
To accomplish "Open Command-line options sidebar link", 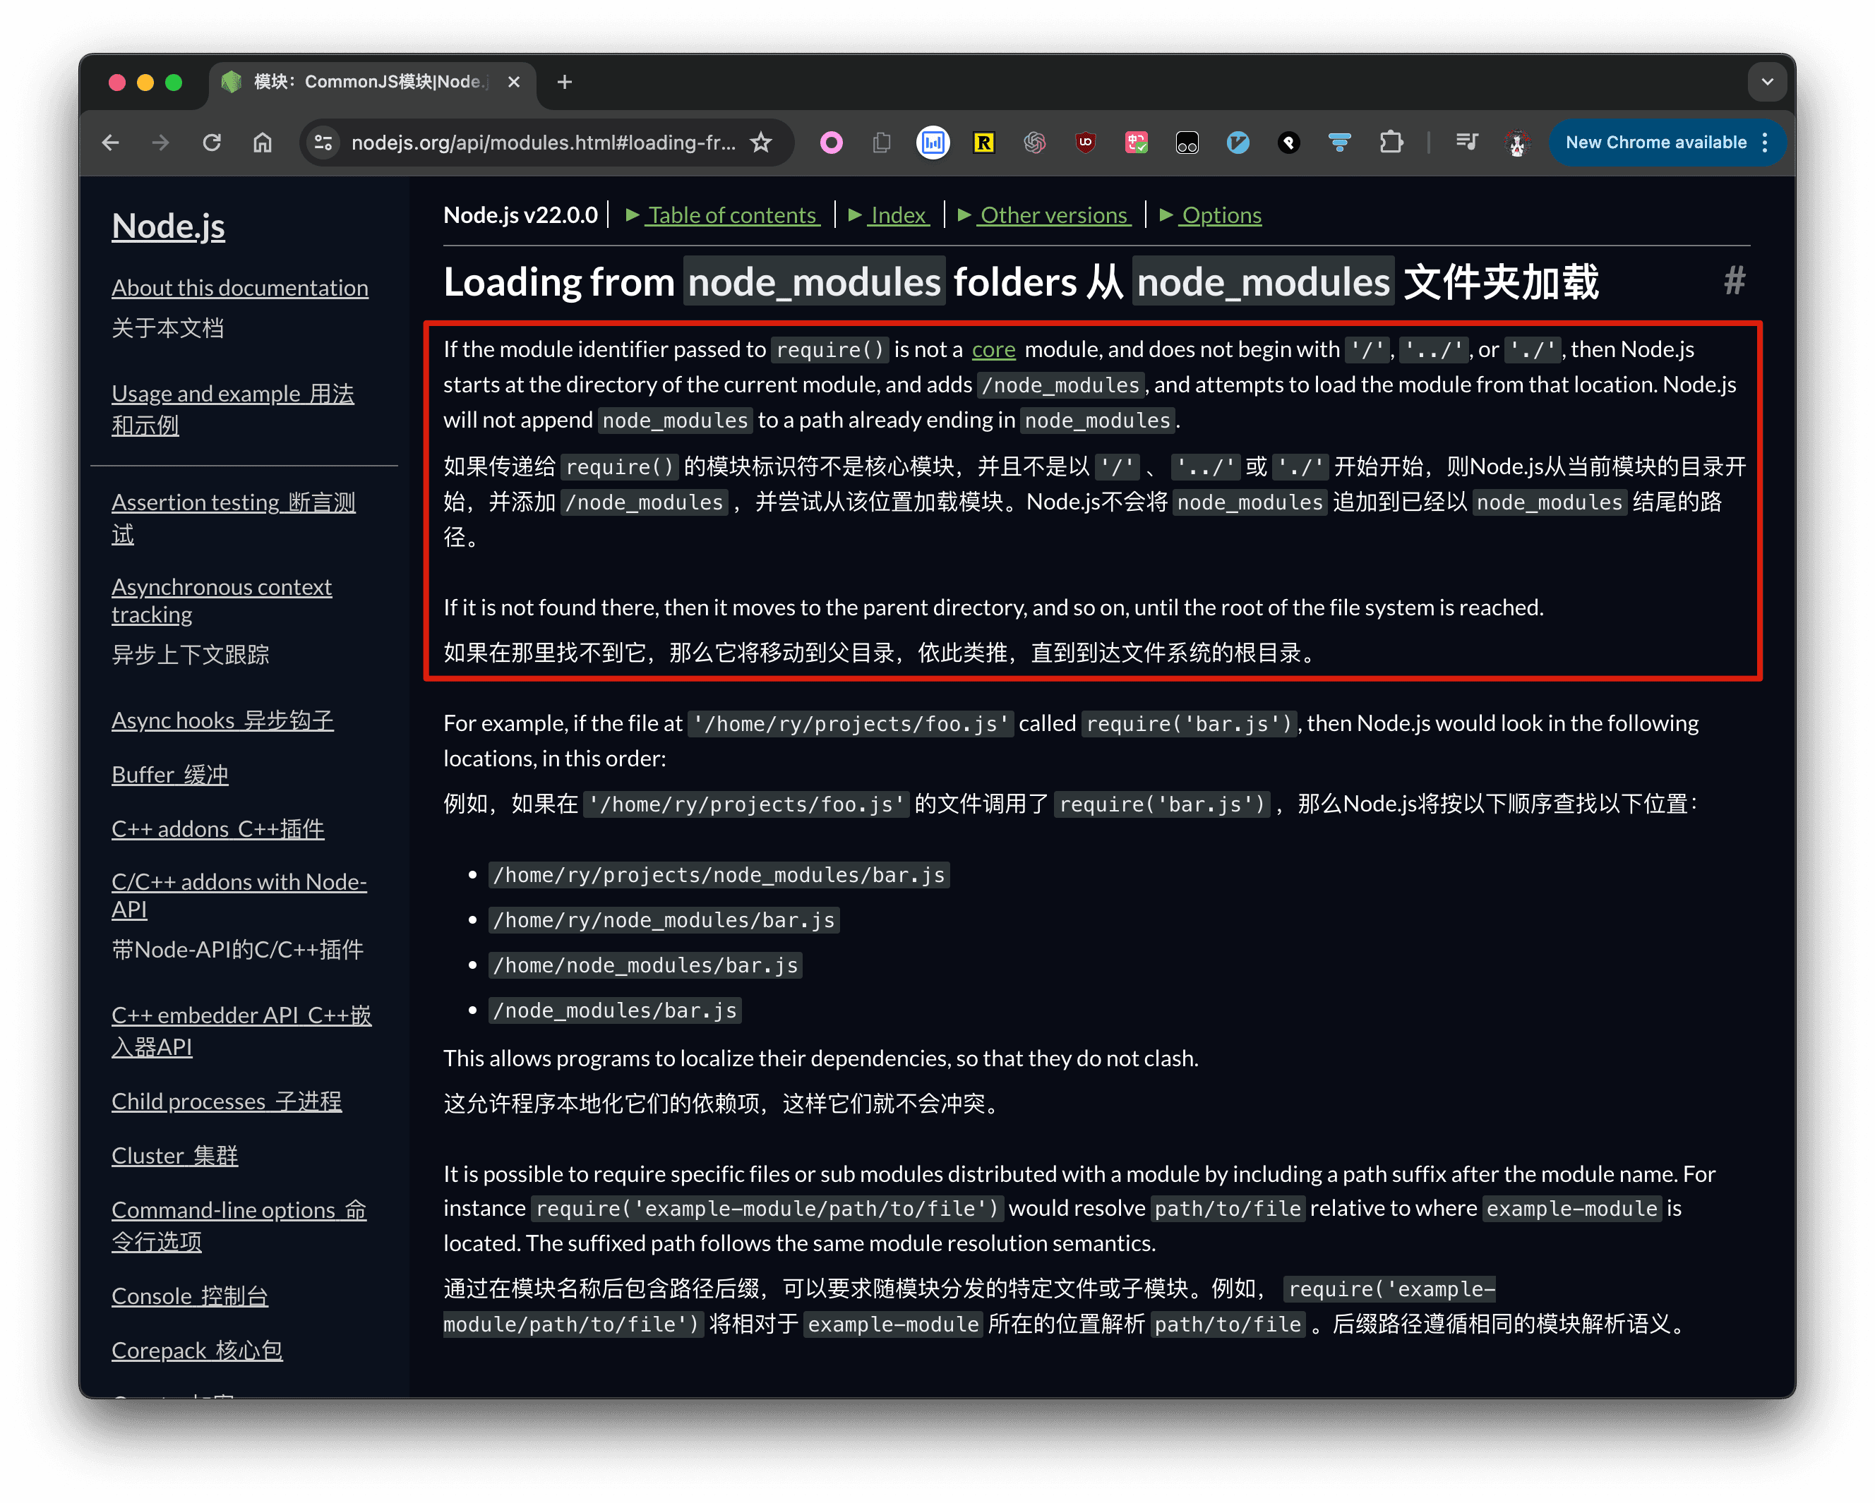I will click(239, 1226).
